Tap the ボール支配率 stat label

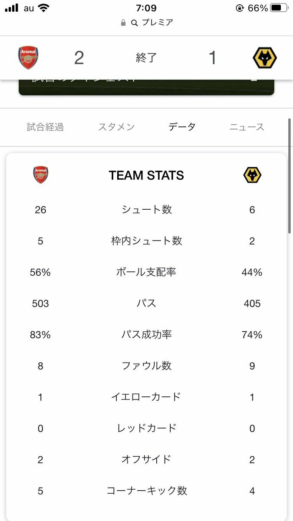coord(146,272)
